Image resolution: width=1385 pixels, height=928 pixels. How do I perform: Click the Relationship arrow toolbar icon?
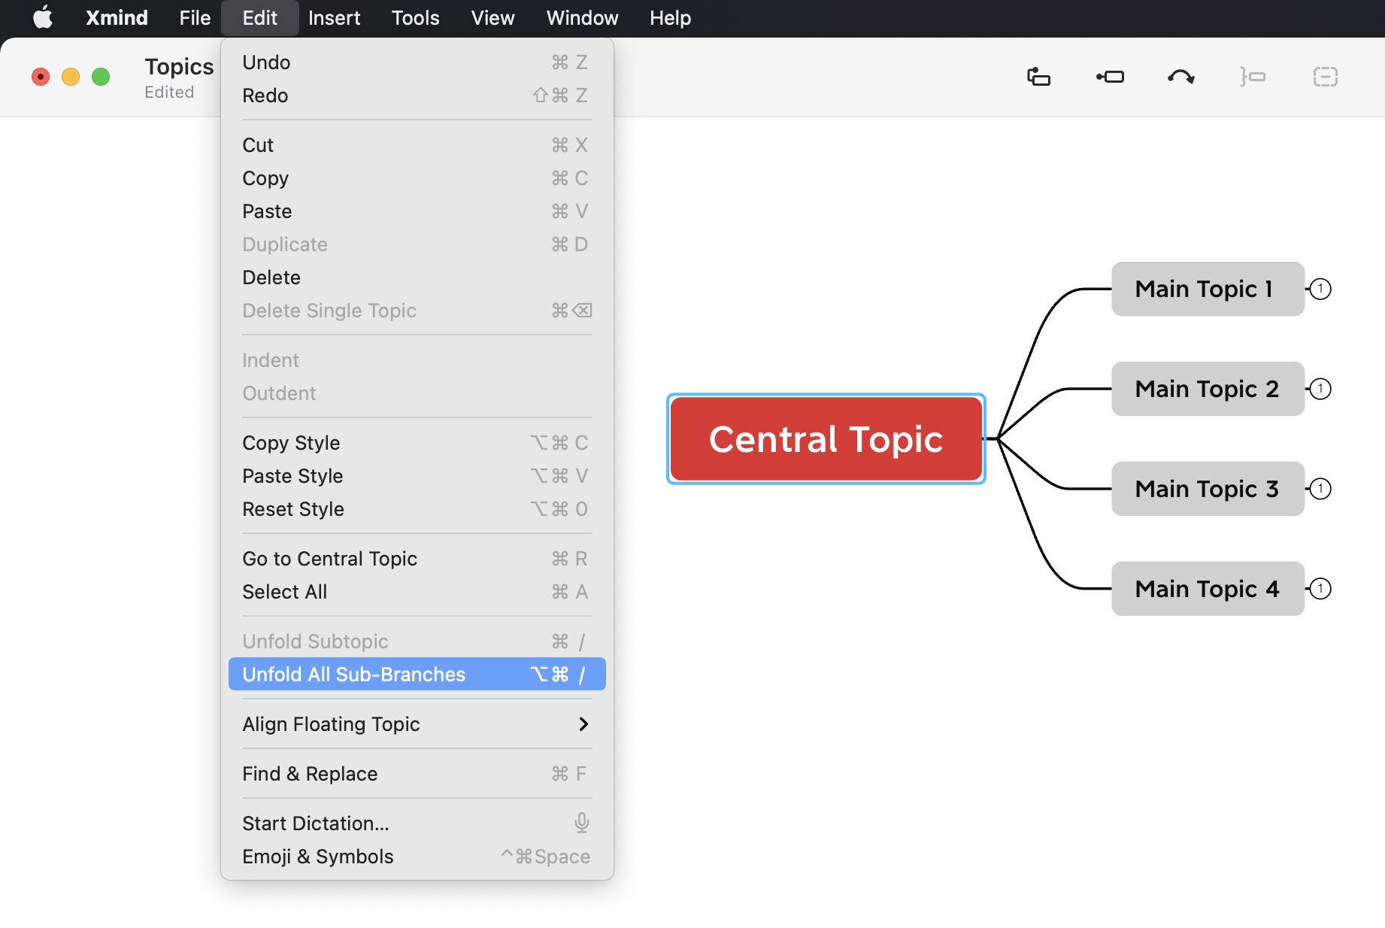1180,77
